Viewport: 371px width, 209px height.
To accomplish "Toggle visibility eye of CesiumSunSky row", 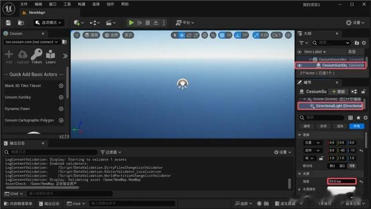I will click(x=300, y=65).
